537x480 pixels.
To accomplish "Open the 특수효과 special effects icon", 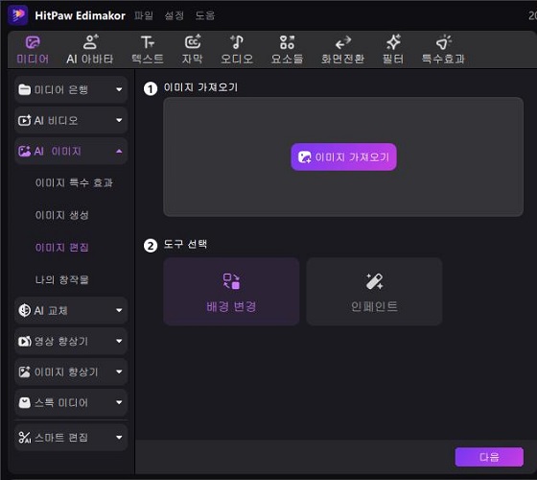I will pyautogui.click(x=443, y=42).
